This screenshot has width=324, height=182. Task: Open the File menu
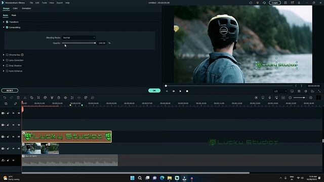pyautogui.click(x=31, y=3)
